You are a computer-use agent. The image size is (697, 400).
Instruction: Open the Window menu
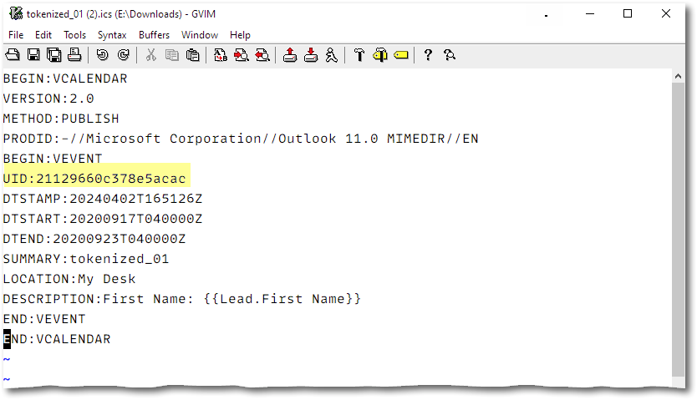200,35
